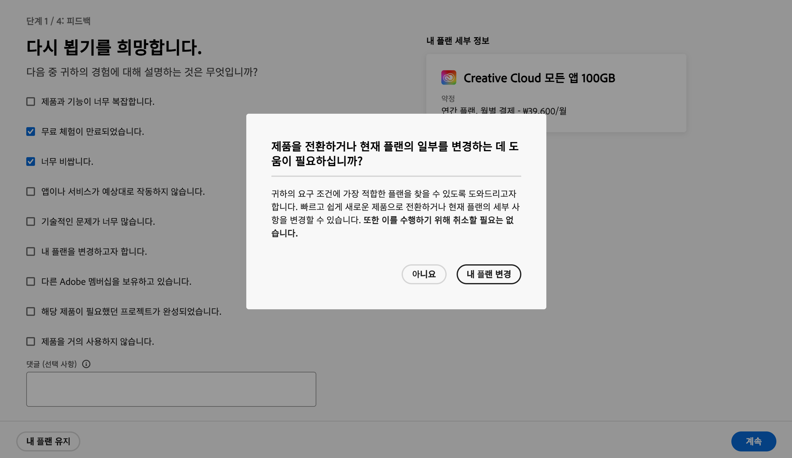
Task: Click the Creative Cloud app icon
Action: 449,77
